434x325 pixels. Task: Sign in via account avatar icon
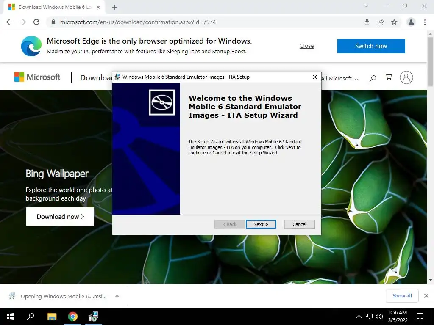tap(406, 77)
